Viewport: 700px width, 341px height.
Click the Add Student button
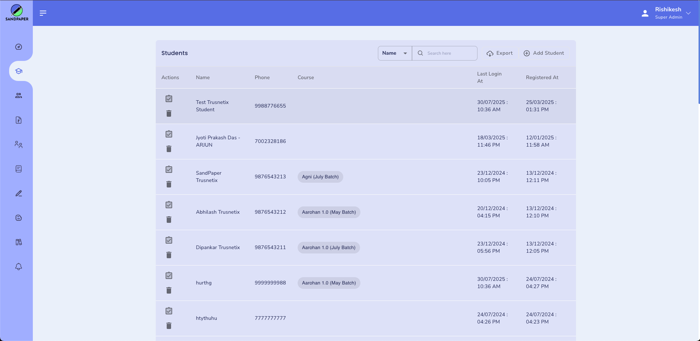tap(544, 53)
